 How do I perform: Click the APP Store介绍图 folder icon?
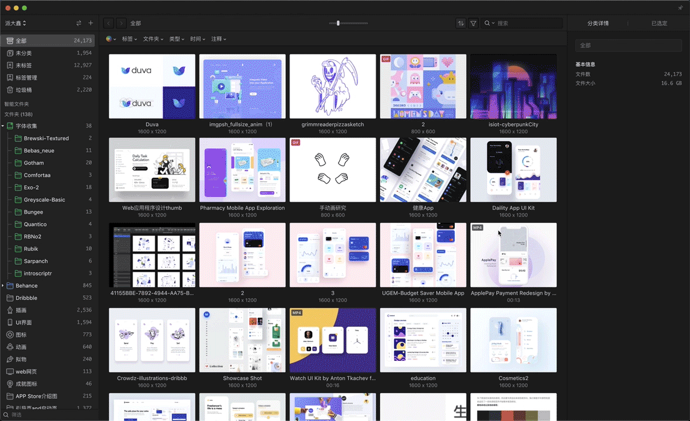tap(10, 396)
